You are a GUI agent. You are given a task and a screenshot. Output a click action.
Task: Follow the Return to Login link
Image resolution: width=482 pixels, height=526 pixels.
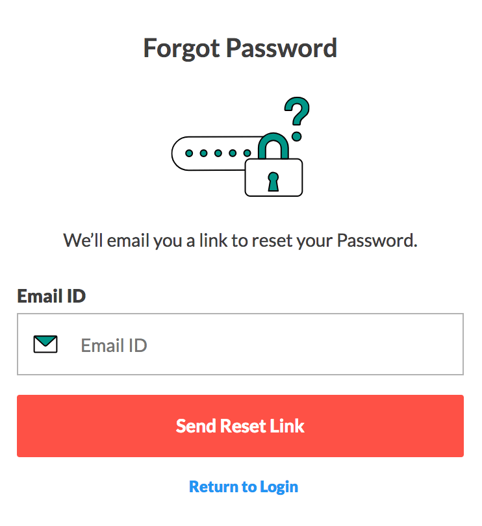pyautogui.click(x=243, y=486)
